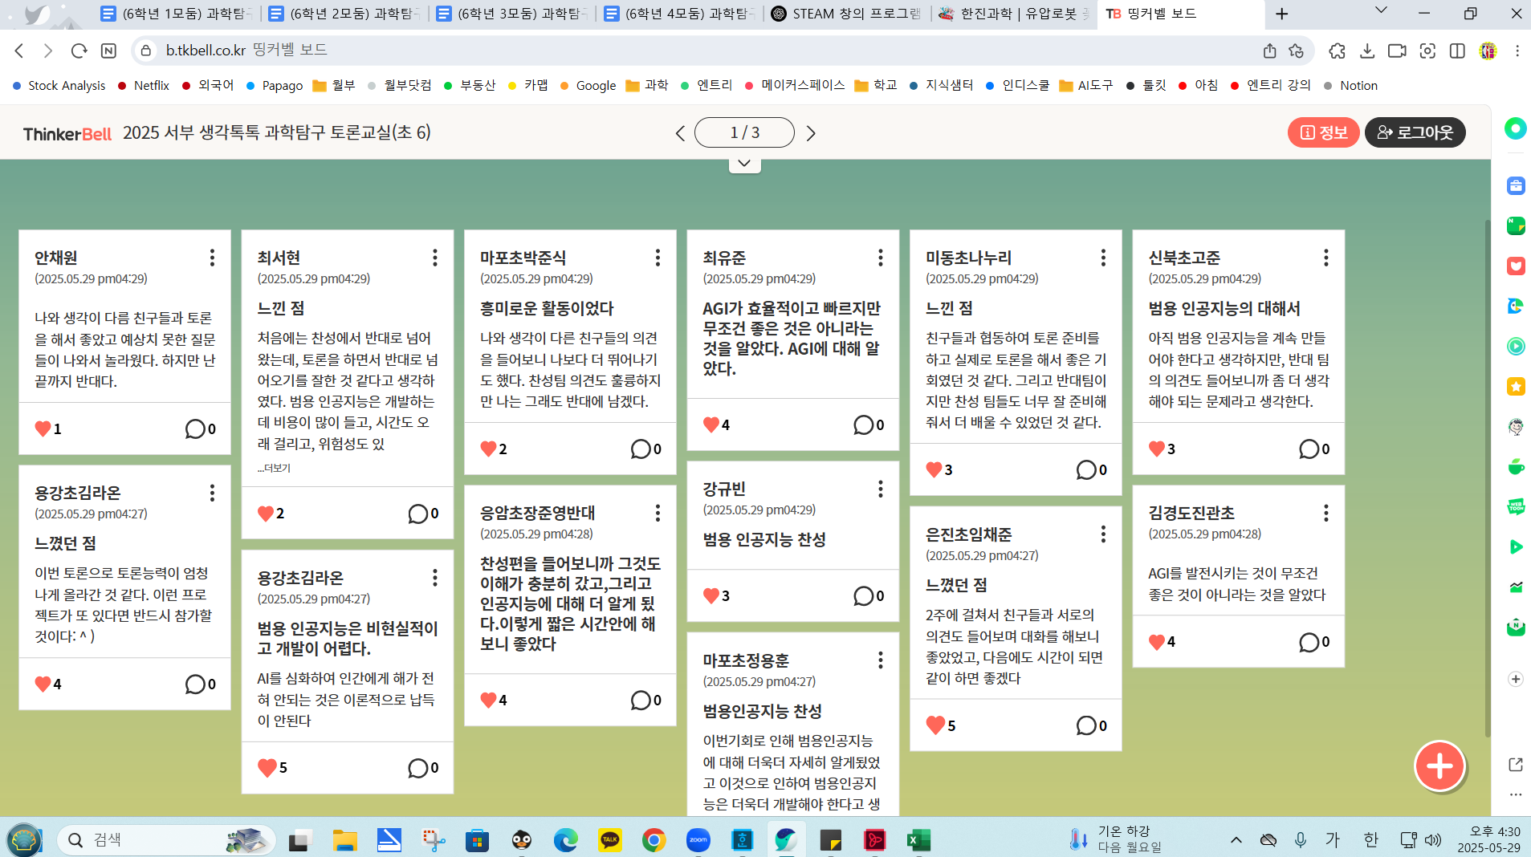Like 김경도진관초's AGI post heart

point(1156,641)
